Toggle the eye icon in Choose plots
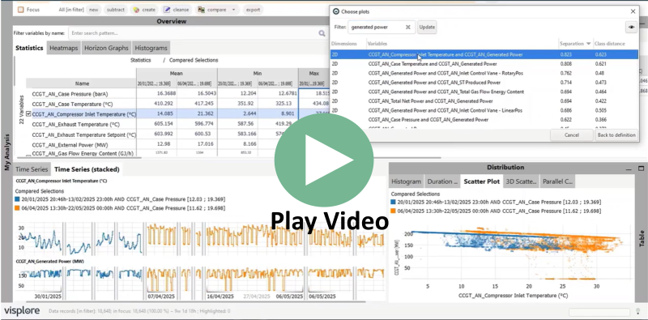The width and height of the screenshot is (648, 320). tap(631, 28)
